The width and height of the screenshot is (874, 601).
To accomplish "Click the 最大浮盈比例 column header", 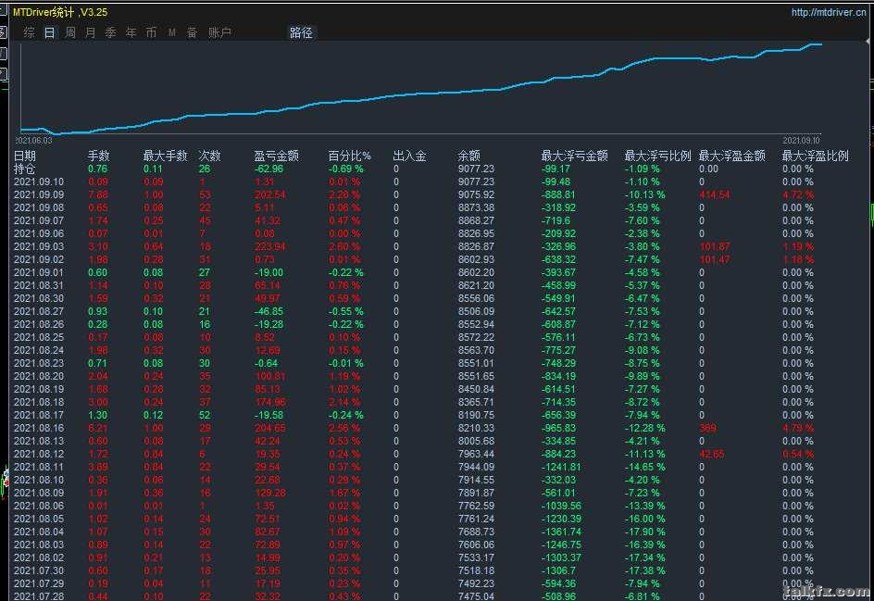I will click(816, 156).
